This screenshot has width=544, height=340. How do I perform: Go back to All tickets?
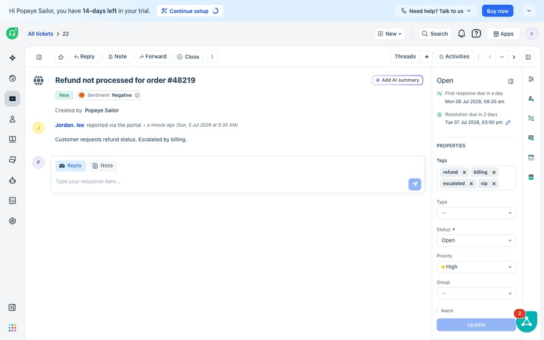click(x=40, y=34)
